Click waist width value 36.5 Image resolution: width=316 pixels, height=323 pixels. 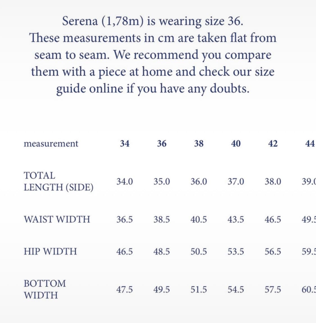(x=125, y=219)
